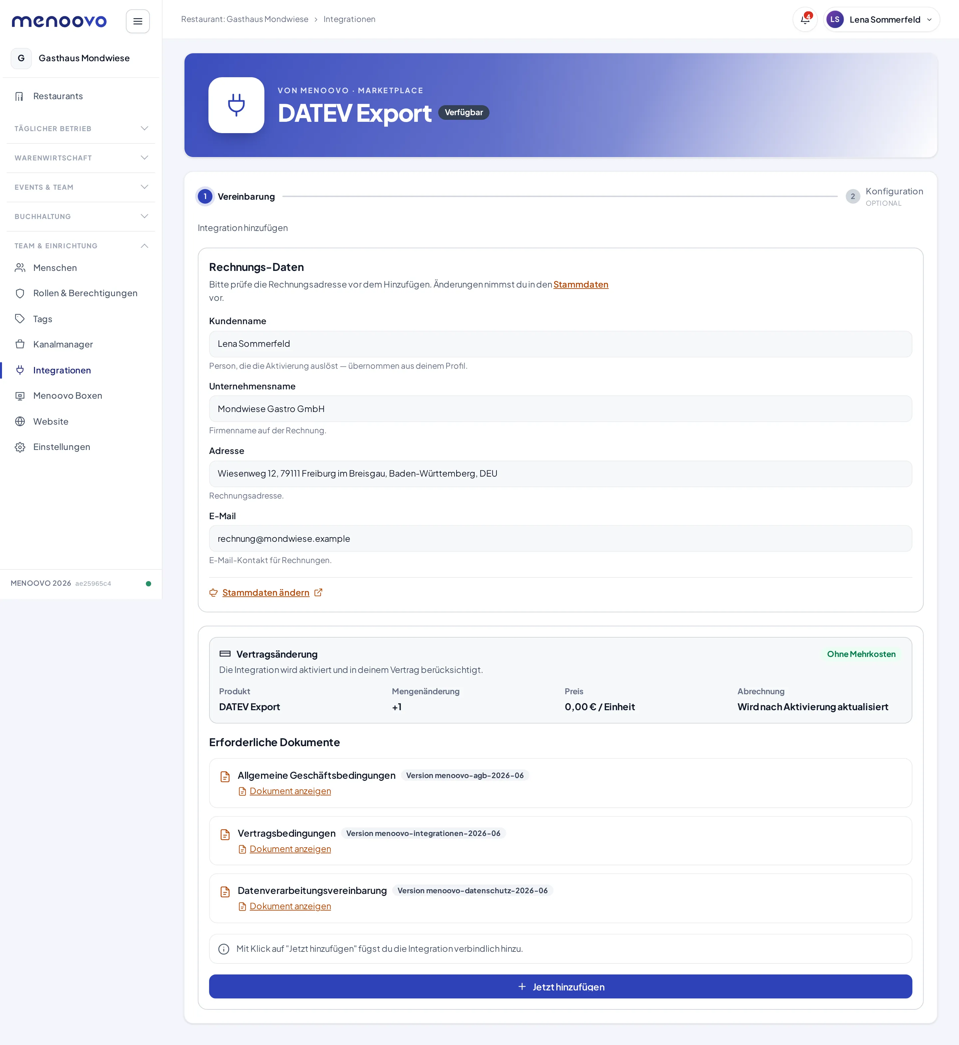Expand Warenwirtschaft section
This screenshot has width=959, height=1045.
pos(81,158)
